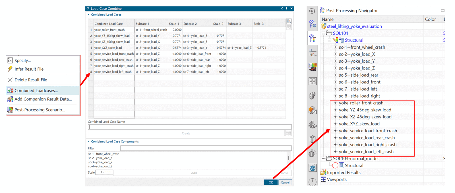The height and width of the screenshot is (193, 455).
Task: Click the Combined Loadcases icon
Action: coord(10,91)
